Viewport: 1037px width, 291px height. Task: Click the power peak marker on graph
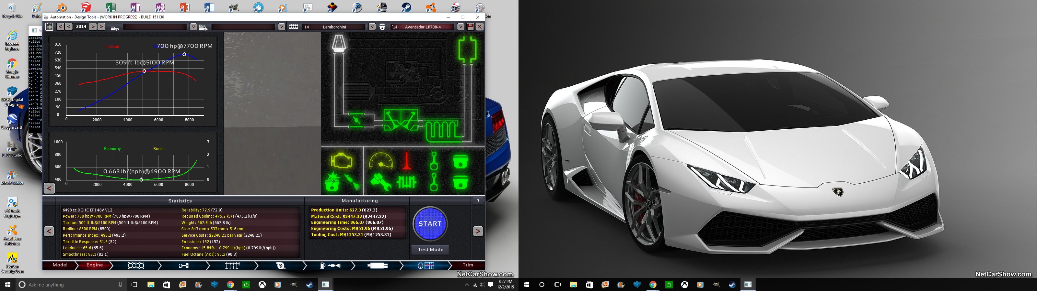pos(184,54)
